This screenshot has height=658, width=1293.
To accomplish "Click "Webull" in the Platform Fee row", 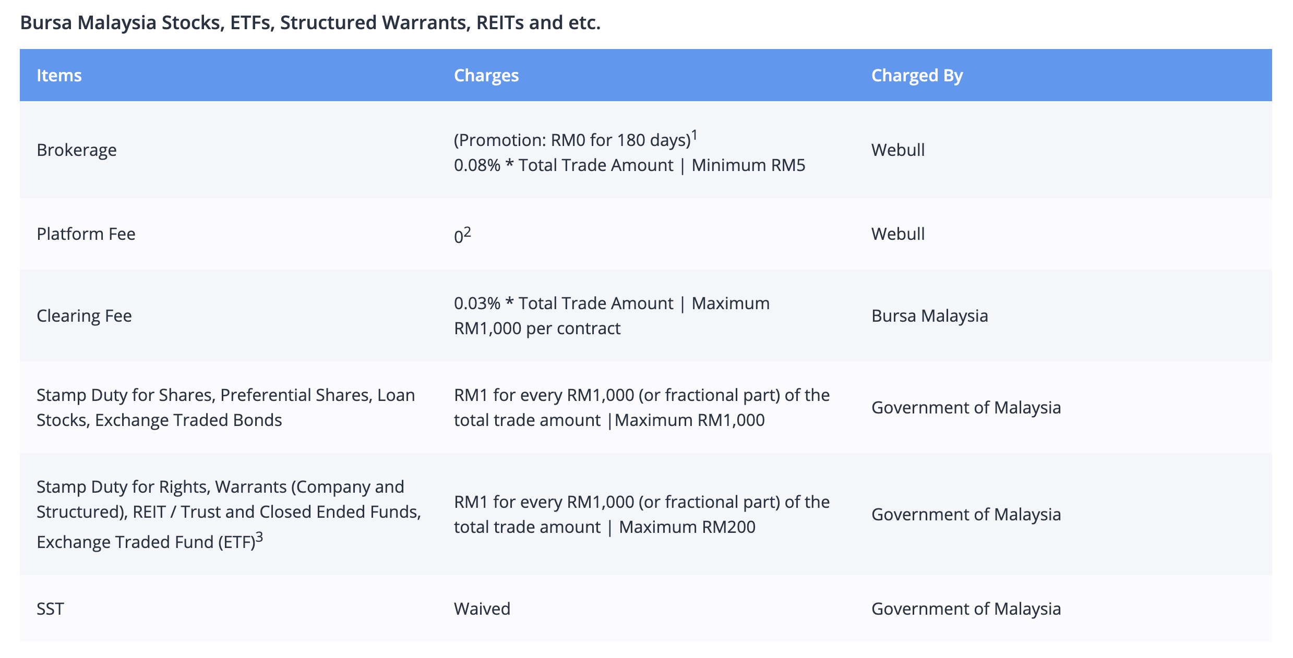I will point(897,234).
